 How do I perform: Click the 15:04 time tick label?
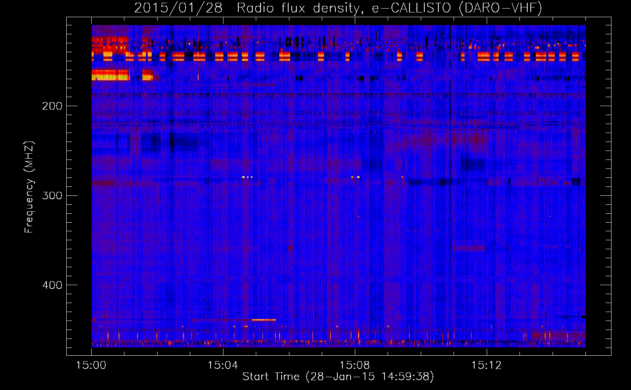[223, 365]
